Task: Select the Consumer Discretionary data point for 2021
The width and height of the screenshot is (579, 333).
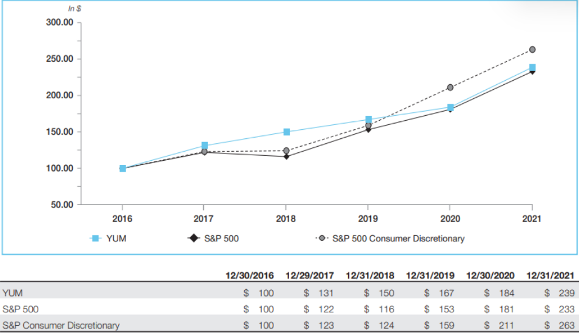Action: (532, 50)
